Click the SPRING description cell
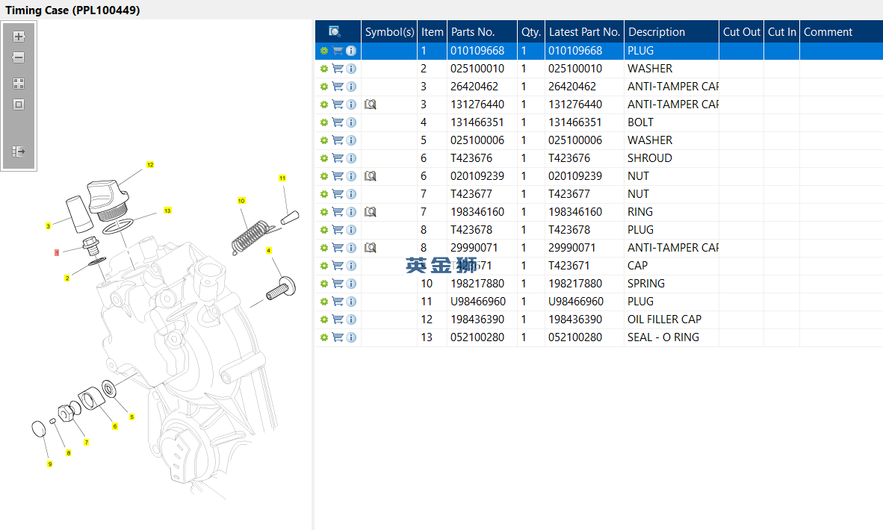This screenshot has height=530, width=883. (672, 284)
